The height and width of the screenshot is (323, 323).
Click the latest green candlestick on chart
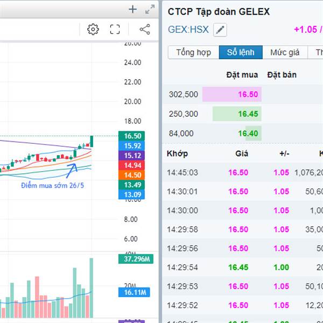coord(92,141)
